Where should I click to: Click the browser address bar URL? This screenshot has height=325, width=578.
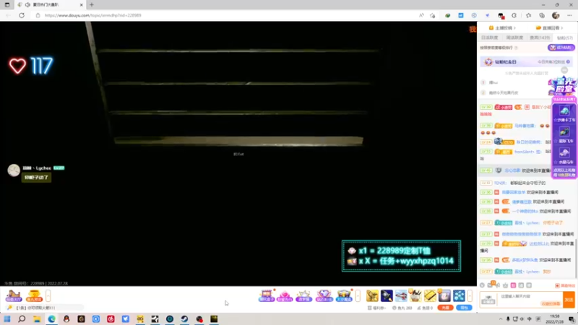[93, 15]
